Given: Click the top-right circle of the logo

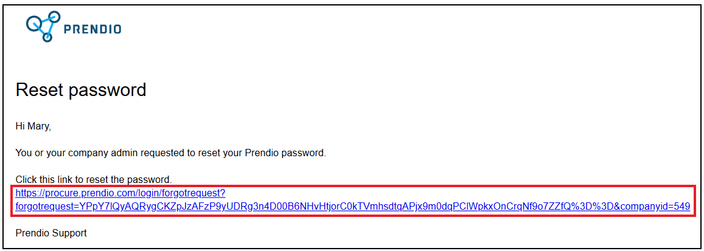Looking at the screenshot, I should pyautogui.click(x=54, y=16).
